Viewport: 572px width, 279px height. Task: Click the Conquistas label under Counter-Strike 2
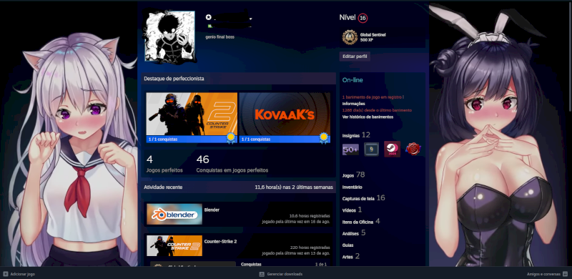pos(252,264)
